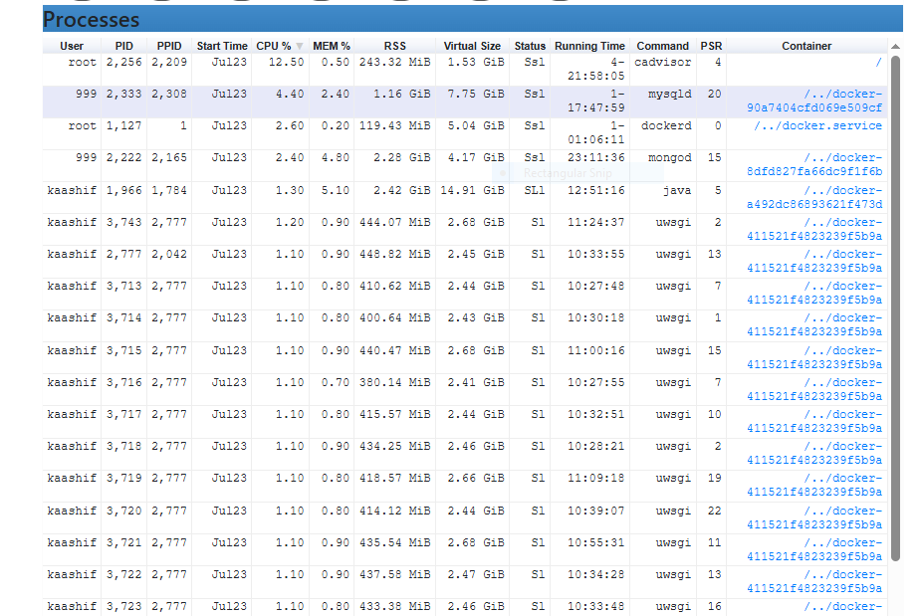The height and width of the screenshot is (616, 922).
Task: Sort processes by the PID header
Action: 124,46
